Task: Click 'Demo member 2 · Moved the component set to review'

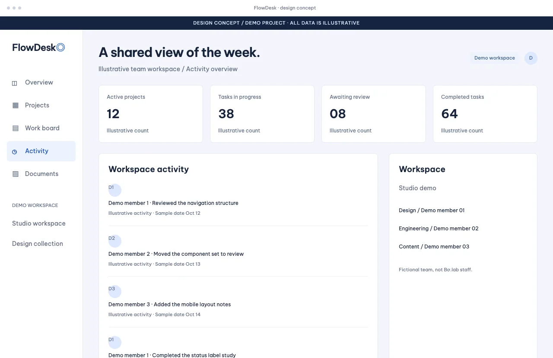Action: tap(176, 254)
